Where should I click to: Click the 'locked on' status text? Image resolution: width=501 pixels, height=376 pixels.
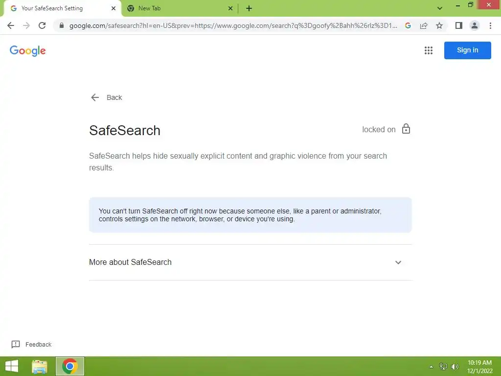pos(379,129)
